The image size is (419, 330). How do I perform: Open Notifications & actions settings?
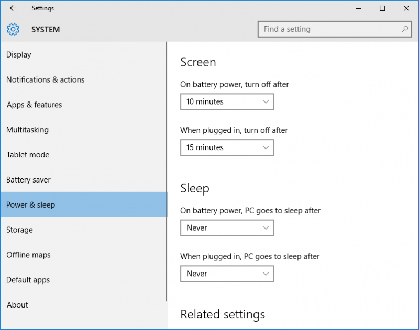click(x=45, y=79)
